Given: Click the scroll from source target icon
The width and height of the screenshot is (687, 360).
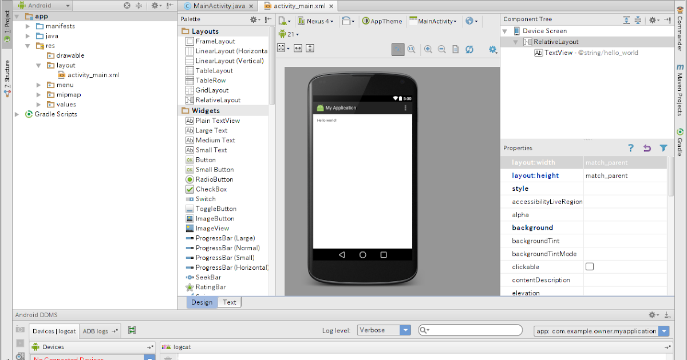Looking at the screenshot, I should 127,6.
